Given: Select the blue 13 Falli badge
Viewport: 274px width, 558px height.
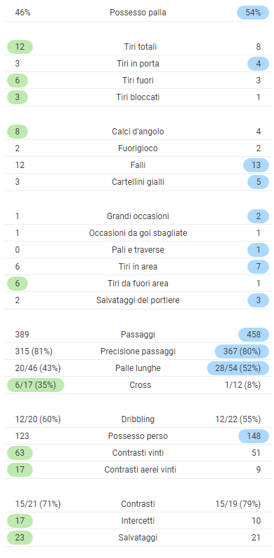Looking at the screenshot, I should click(257, 165).
